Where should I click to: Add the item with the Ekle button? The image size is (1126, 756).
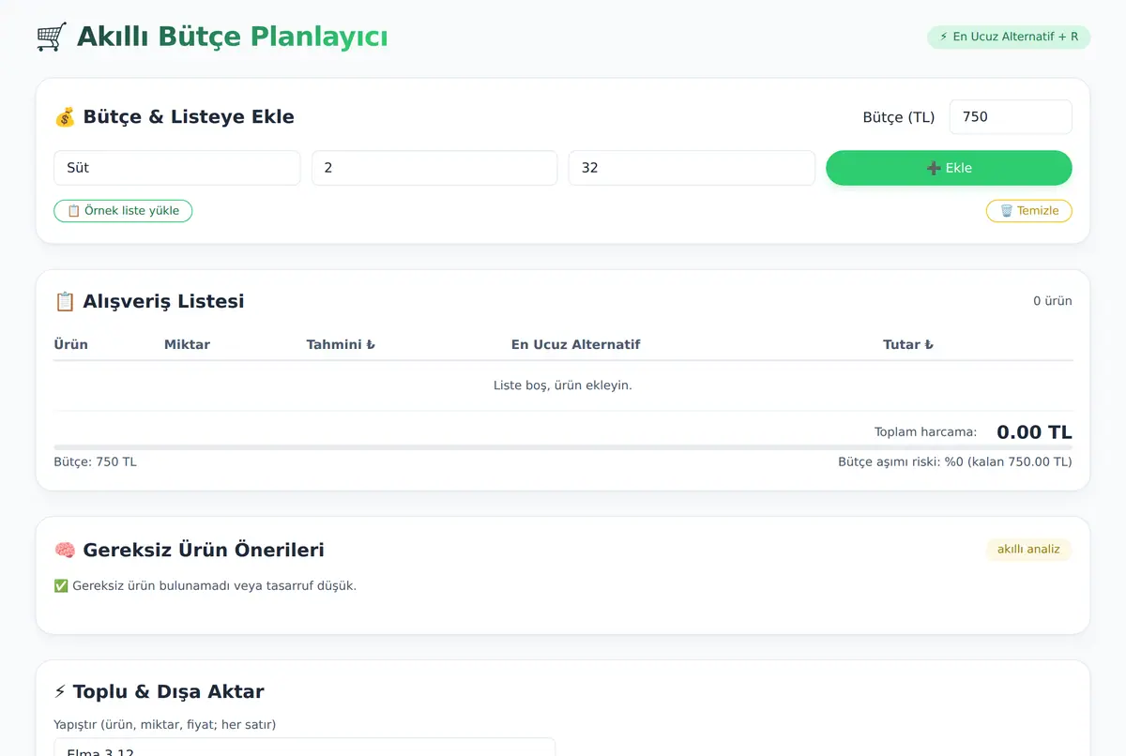coord(949,168)
